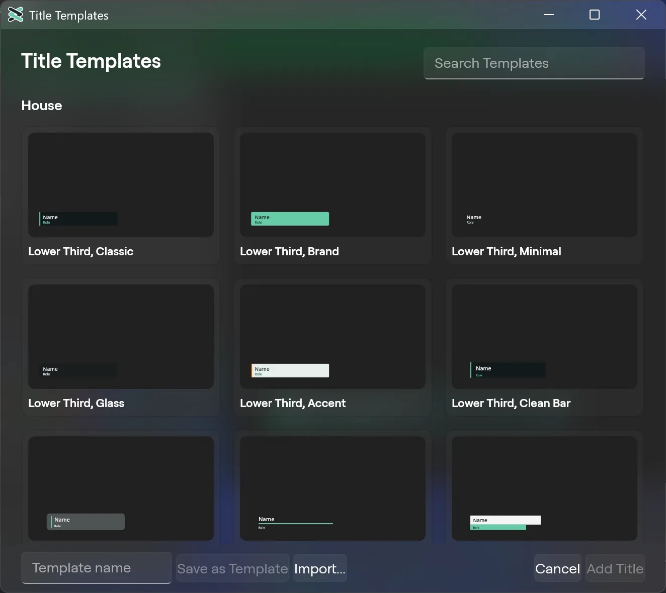Select the Lower Third, Accent thumbnail
Viewport: 666px width, 593px height.
pyautogui.click(x=332, y=337)
